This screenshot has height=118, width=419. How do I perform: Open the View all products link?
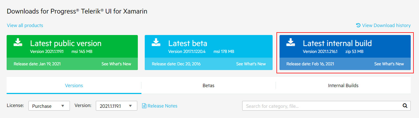pyautogui.click(x=25, y=25)
